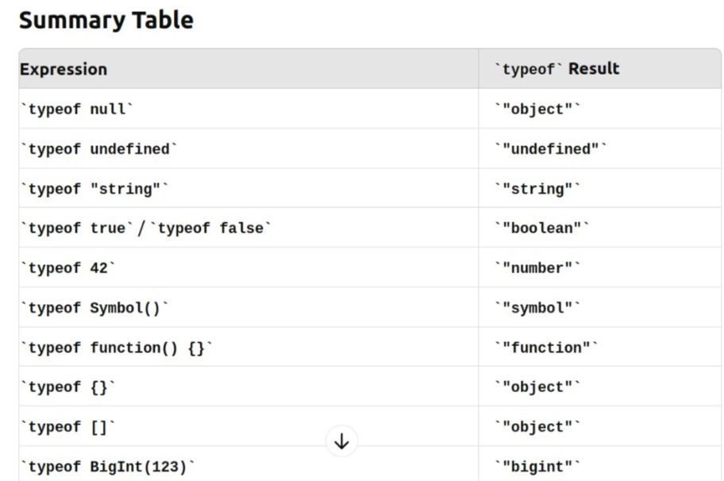
Task: Click the "undefined" result cell
Action: pos(600,148)
